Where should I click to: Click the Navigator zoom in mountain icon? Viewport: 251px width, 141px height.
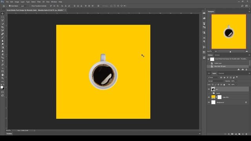[x=247, y=51]
